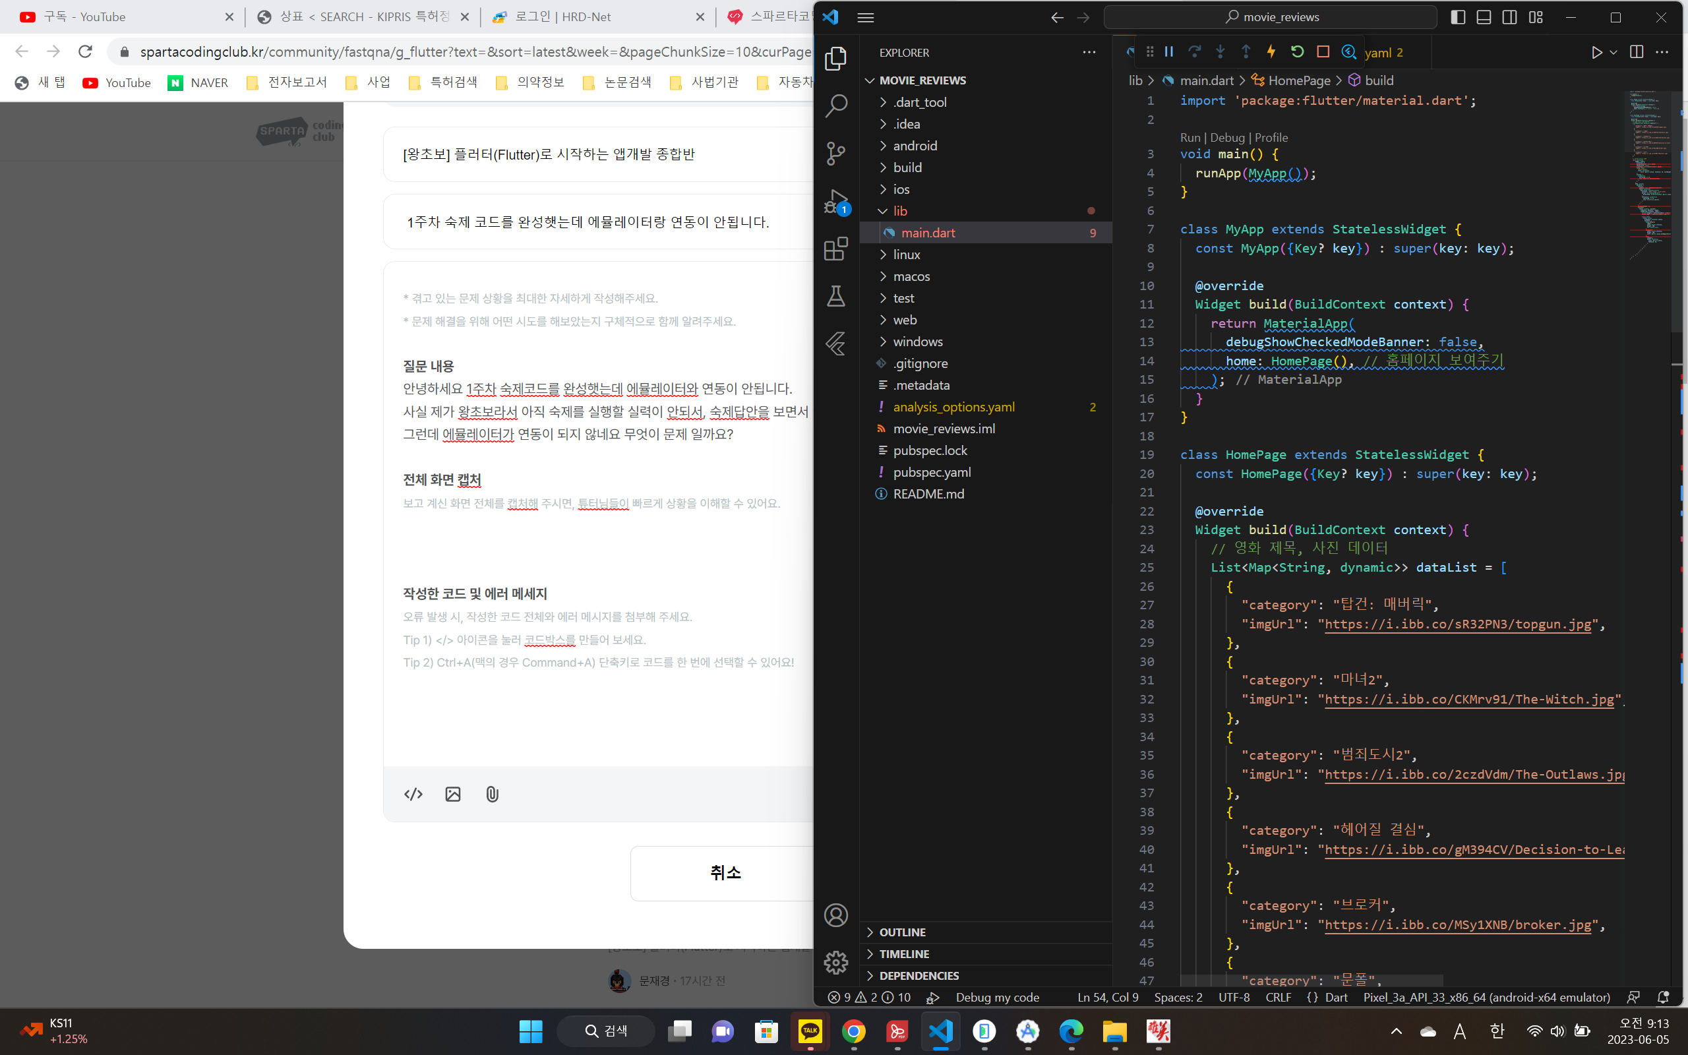Switch to the 로그인 HRD-Net browser tab
Viewport: 1688px width, 1055px height.
coord(598,16)
